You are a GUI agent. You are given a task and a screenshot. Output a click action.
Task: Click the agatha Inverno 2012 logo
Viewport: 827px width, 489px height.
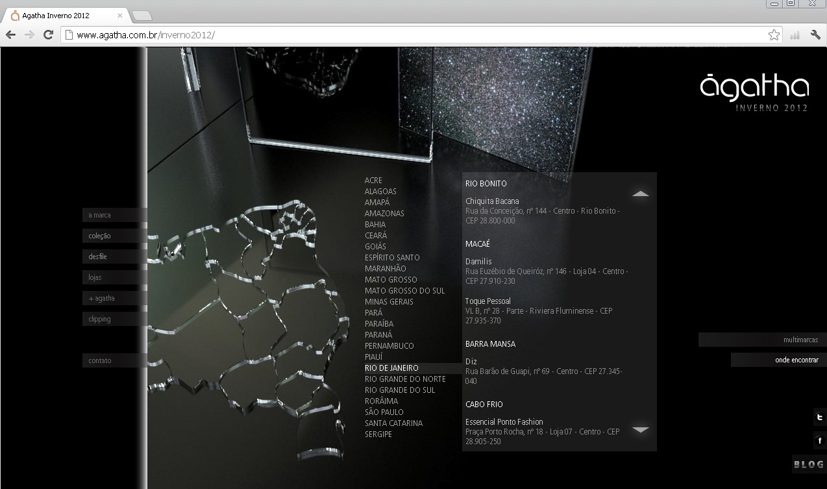pos(754,93)
